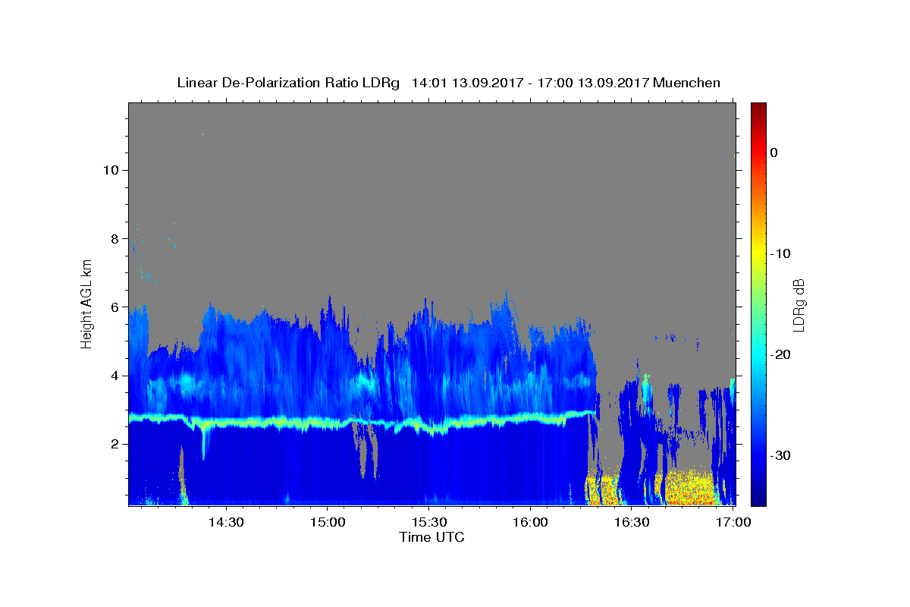Select the Time UTC axis title
910x607 pixels.
(431, 537)
